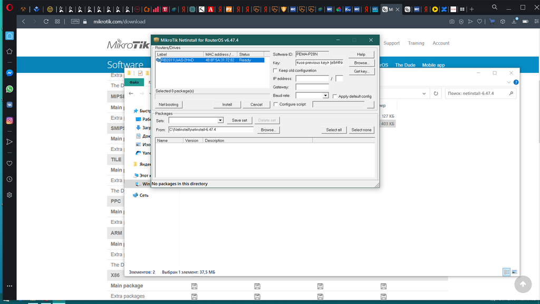Add page to bookmarks heart icon
The width and height of the screenshot is (540, 304).
[x=479, y=21]
